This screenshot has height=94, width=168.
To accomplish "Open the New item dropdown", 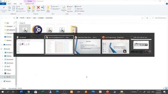I will coord(55,7).
